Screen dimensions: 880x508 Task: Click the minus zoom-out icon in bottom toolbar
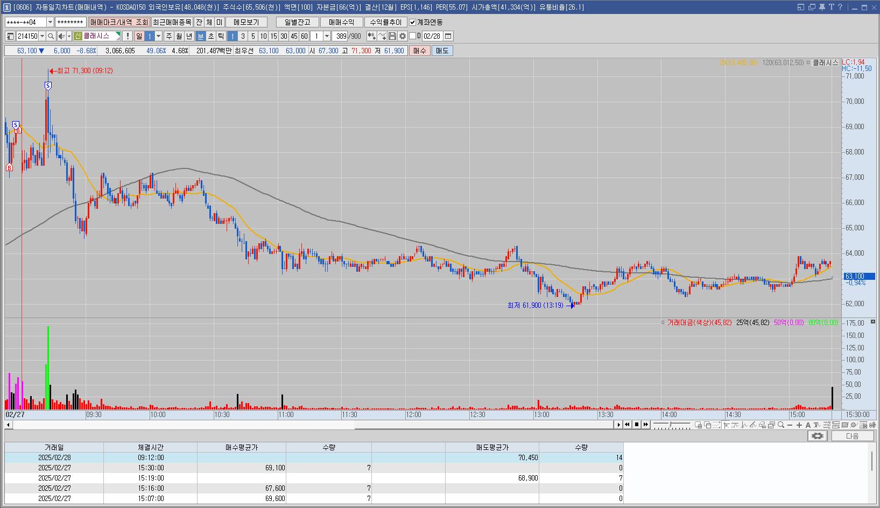coord(790,425)
